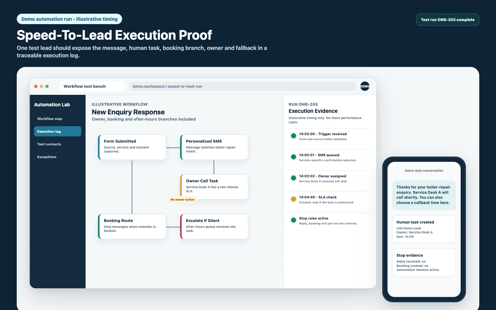
Task: Go to Exceptions in sidebar
Action: (58, 157)
